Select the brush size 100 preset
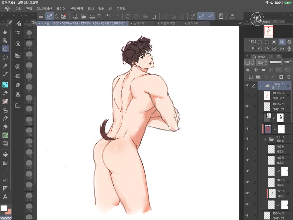Viewport: 293px width, 220px height. click(29, 121)
